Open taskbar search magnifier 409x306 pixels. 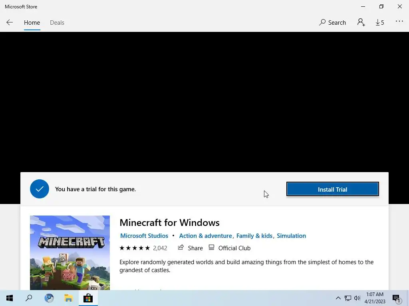tap(29, 298)
